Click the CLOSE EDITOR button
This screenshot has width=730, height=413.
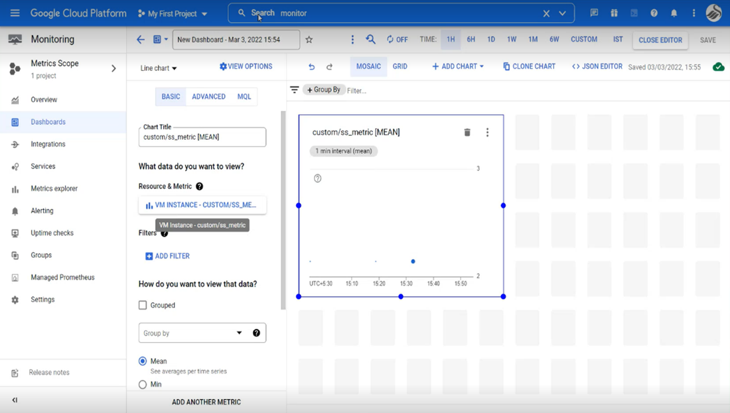coord(660,40)
